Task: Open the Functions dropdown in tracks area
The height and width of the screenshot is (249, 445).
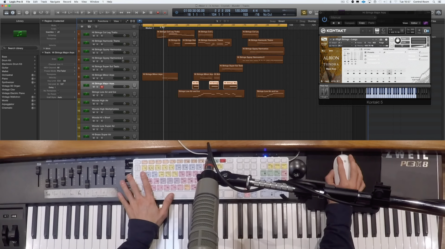Action: pyautogui.click(x=104, y=21)
